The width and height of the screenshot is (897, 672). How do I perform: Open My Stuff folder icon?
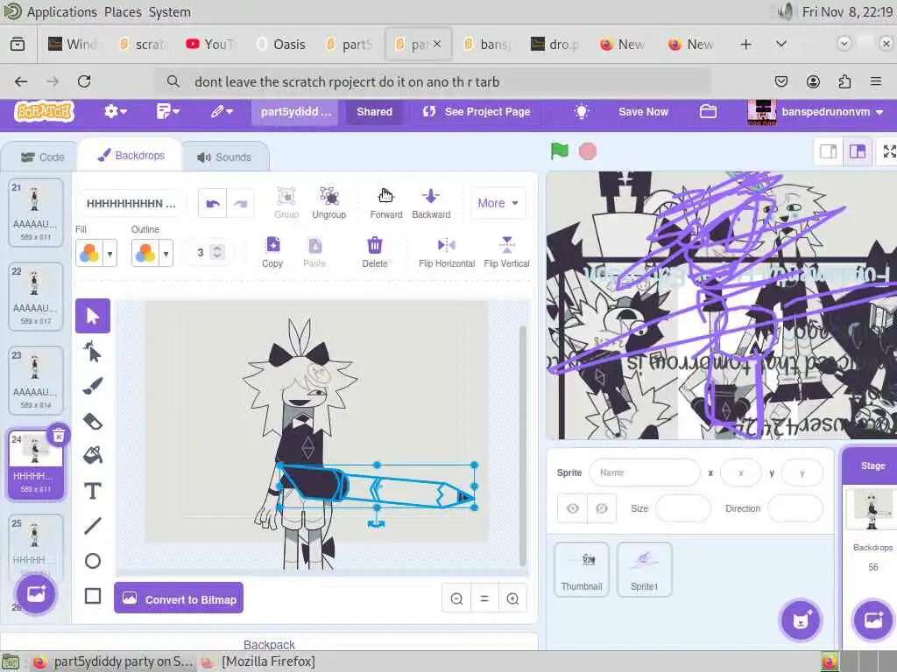tap(708, 111)
